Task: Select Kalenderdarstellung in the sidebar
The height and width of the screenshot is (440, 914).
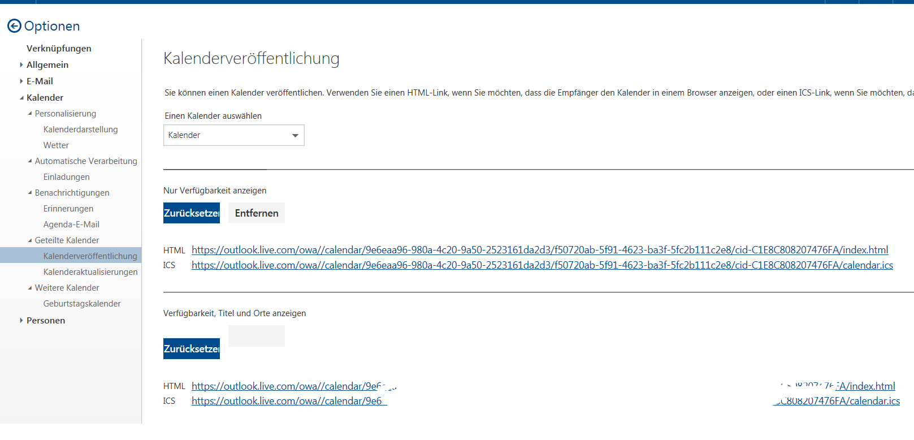Action: click(80, 130)
